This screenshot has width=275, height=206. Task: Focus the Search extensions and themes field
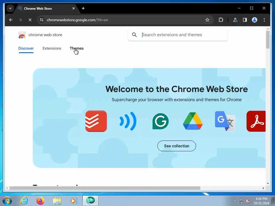tap(178, 35)
